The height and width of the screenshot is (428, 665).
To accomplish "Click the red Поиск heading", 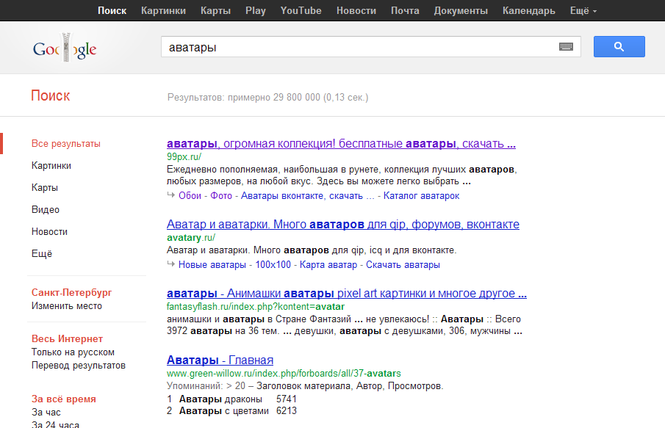I will [x=51, y=95].
